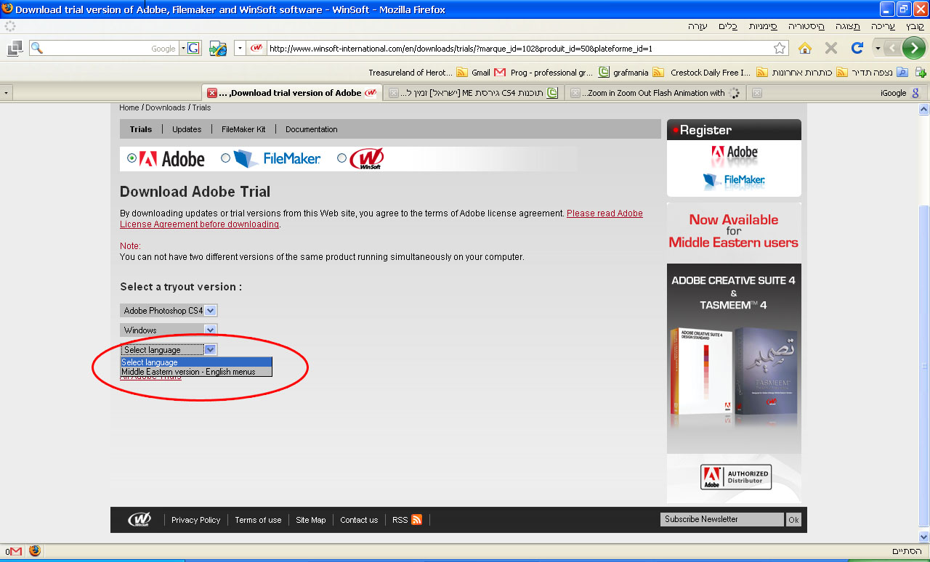Open the סימניות menu
The width and height of the screenshot is (930, 562).
coord(764,26)
